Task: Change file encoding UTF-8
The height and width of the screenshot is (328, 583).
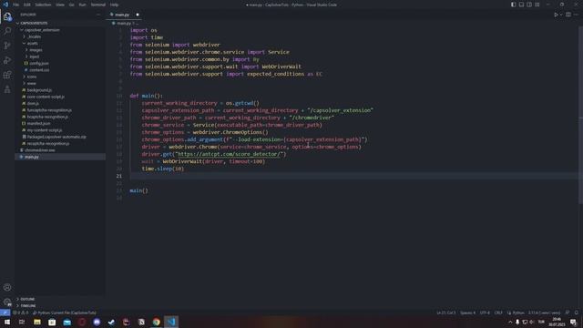Action: point(485,313)
